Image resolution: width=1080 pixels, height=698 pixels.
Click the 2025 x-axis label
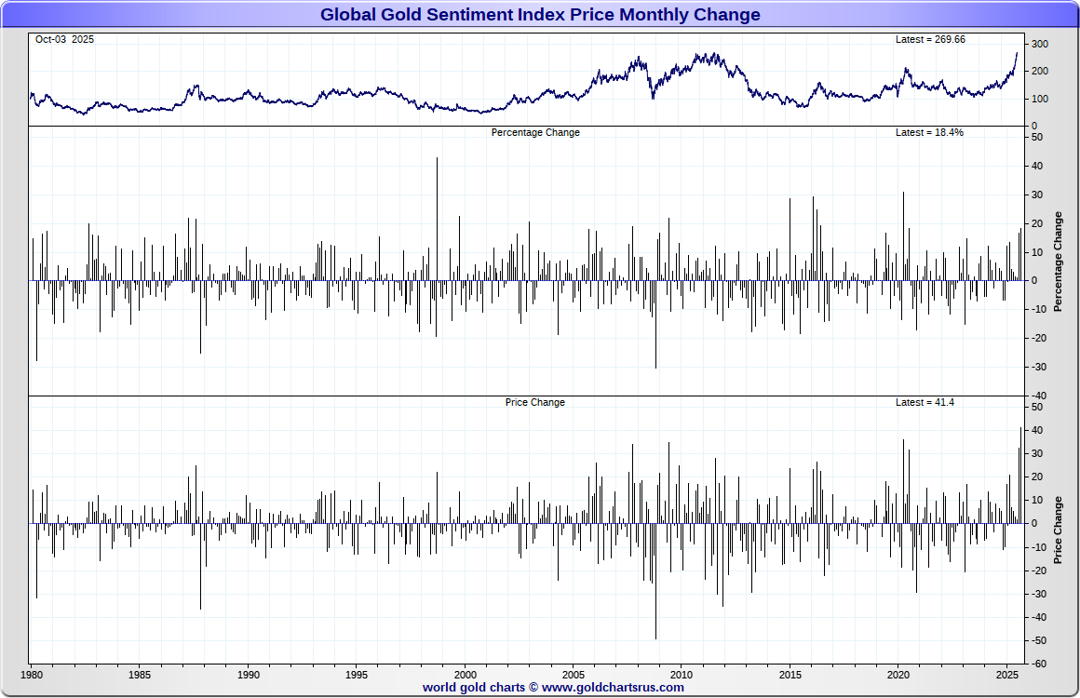(x=1007, y=675)
